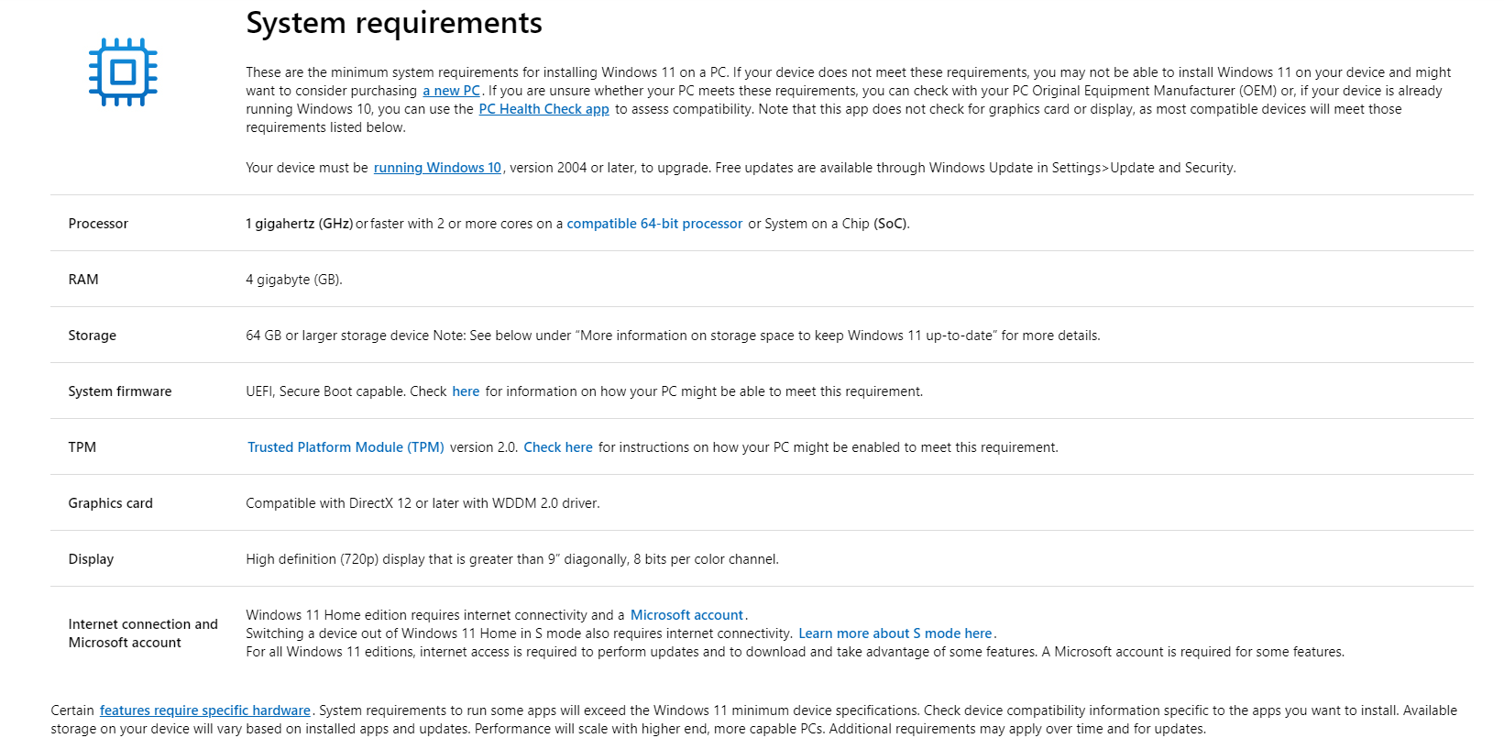Click '64 GB or larger storage device' text

[x=337, y=336]
